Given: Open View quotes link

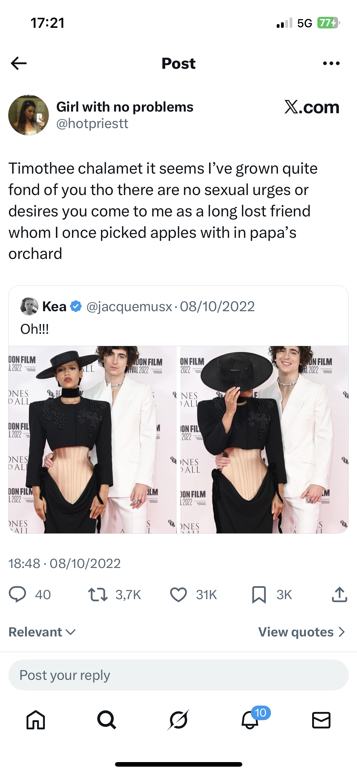Looking at the screenshot, I should pyautogui.click(x=301, y=632).
